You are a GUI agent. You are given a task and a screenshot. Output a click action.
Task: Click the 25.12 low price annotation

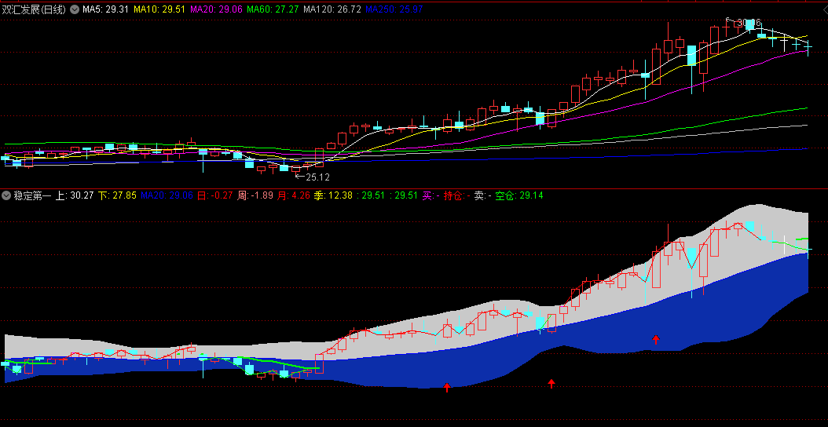coord(317,177)
